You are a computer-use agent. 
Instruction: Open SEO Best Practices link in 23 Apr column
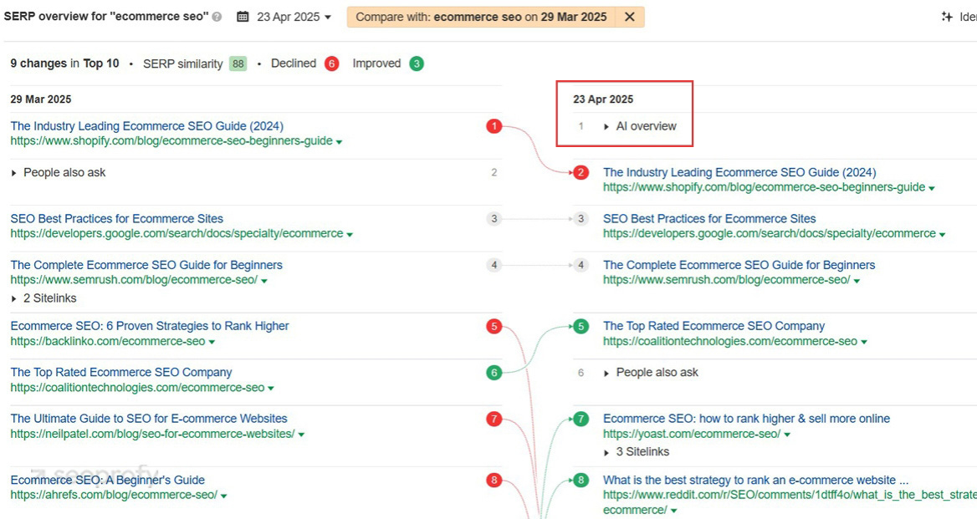(709, 218)
